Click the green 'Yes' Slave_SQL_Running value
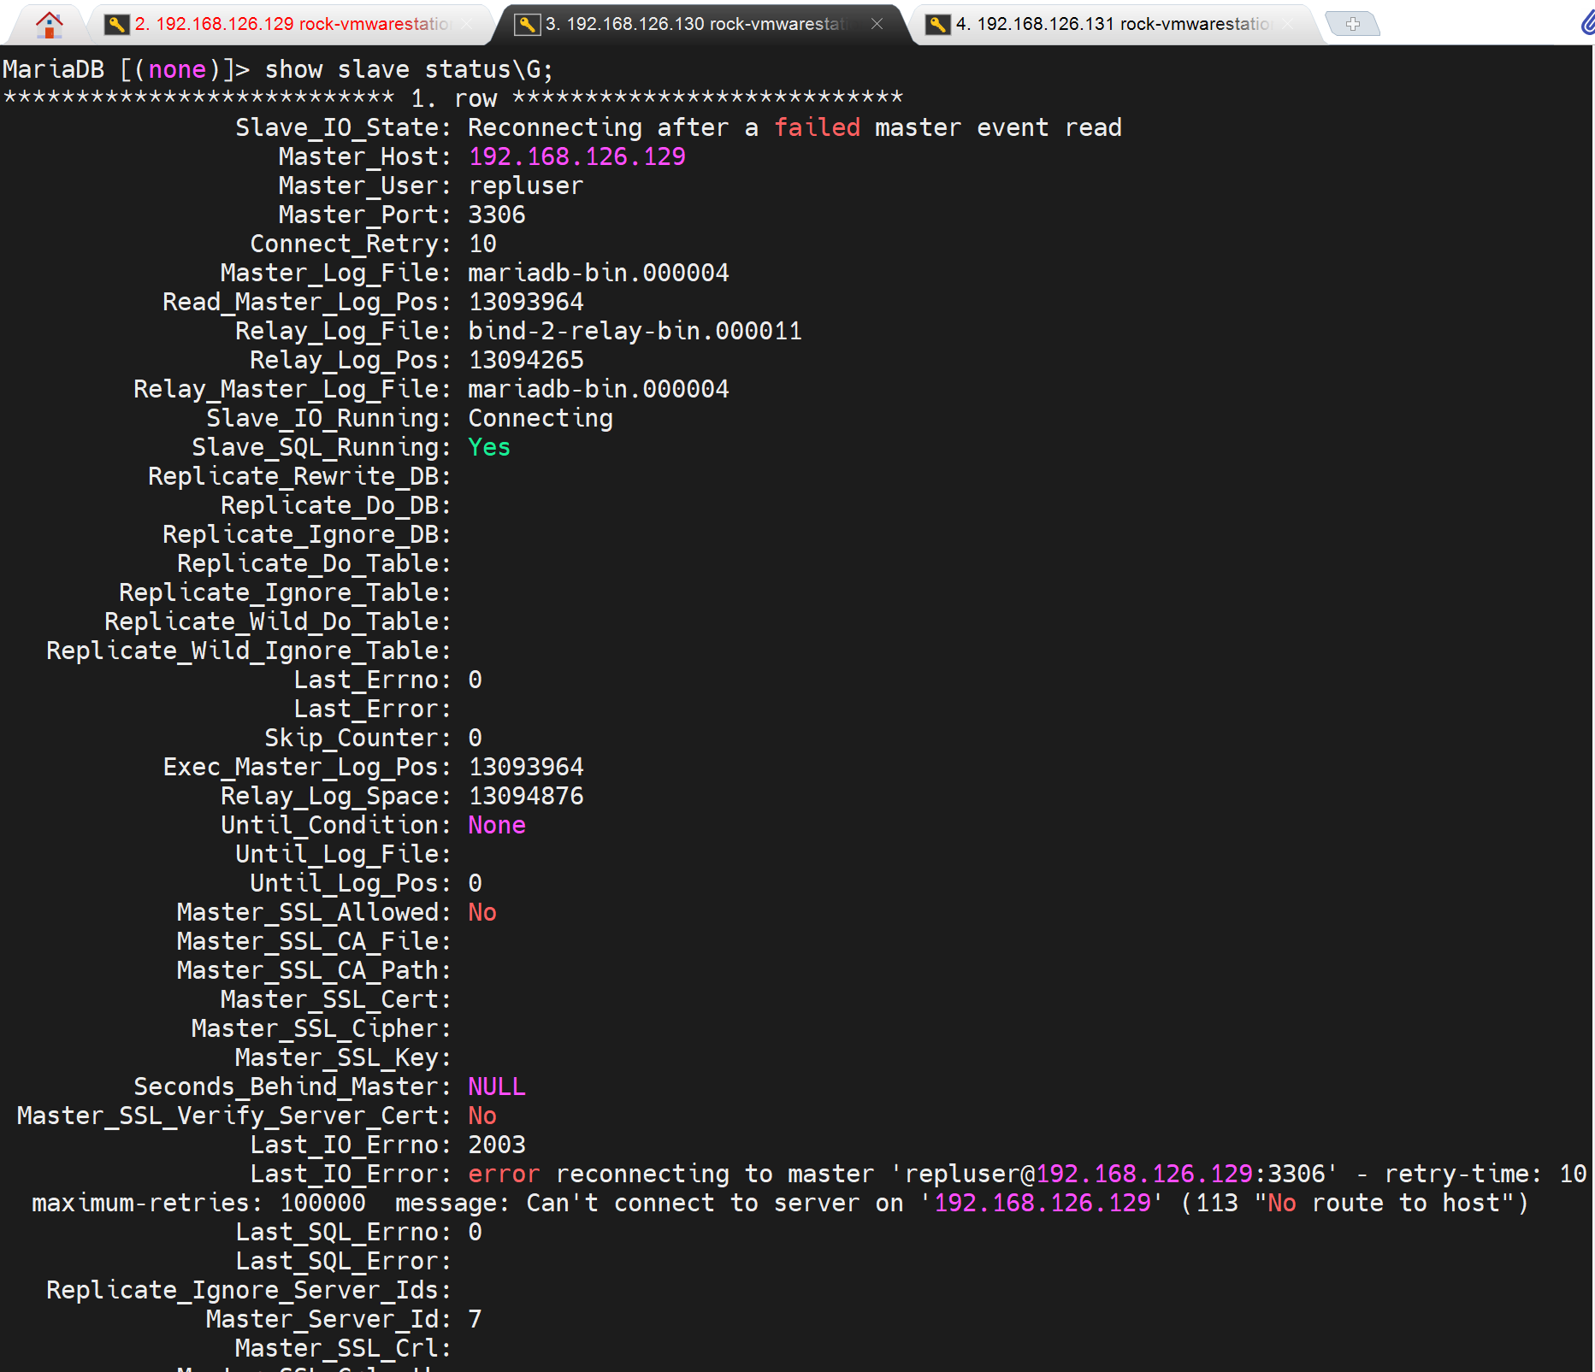 click(x=488, y=447)
